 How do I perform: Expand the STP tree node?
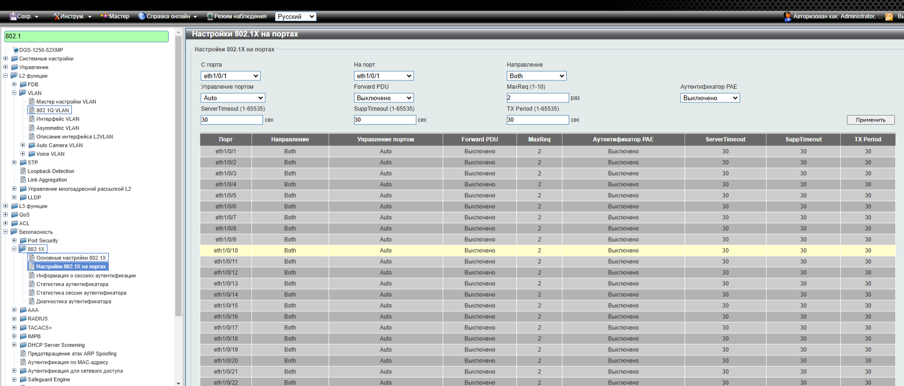point(14,162)
